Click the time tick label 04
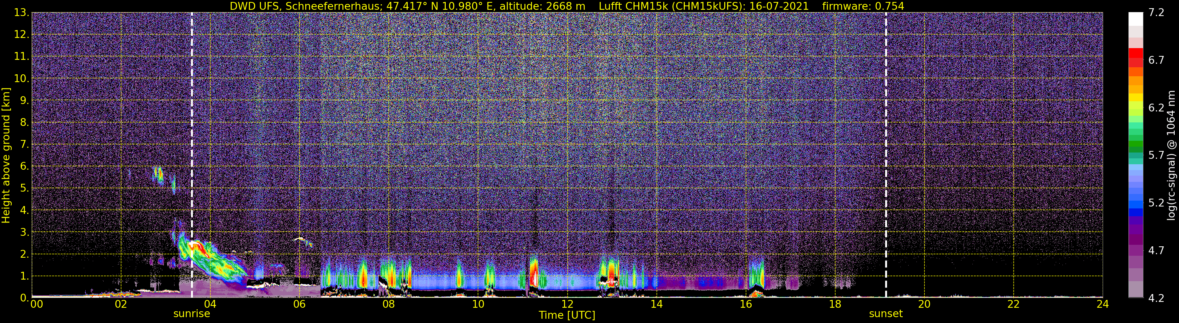 click(x=210, y=305)
